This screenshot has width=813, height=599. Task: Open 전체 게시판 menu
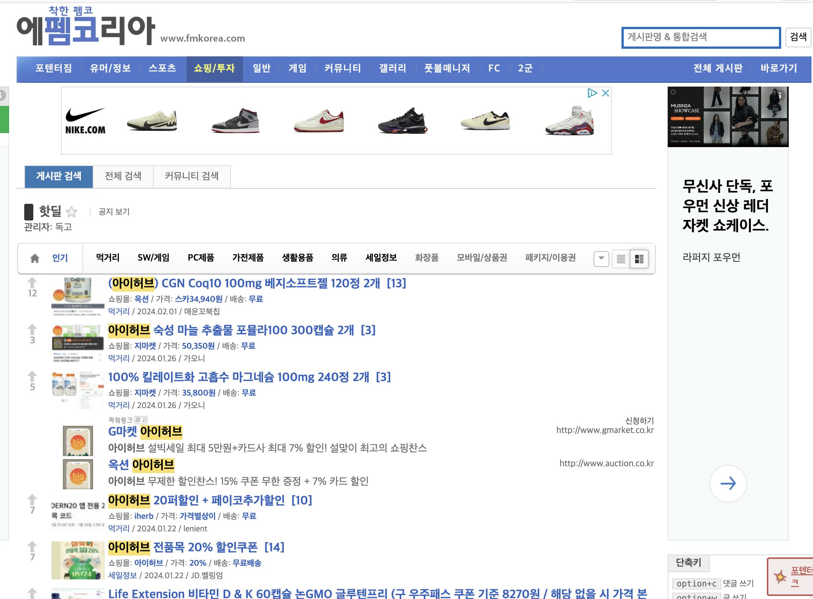[x=718, y=68]
